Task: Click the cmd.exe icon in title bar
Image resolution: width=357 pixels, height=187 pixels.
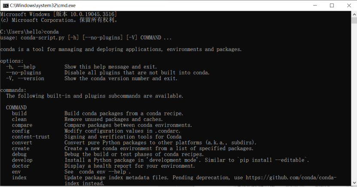Action: pos(6,6)
